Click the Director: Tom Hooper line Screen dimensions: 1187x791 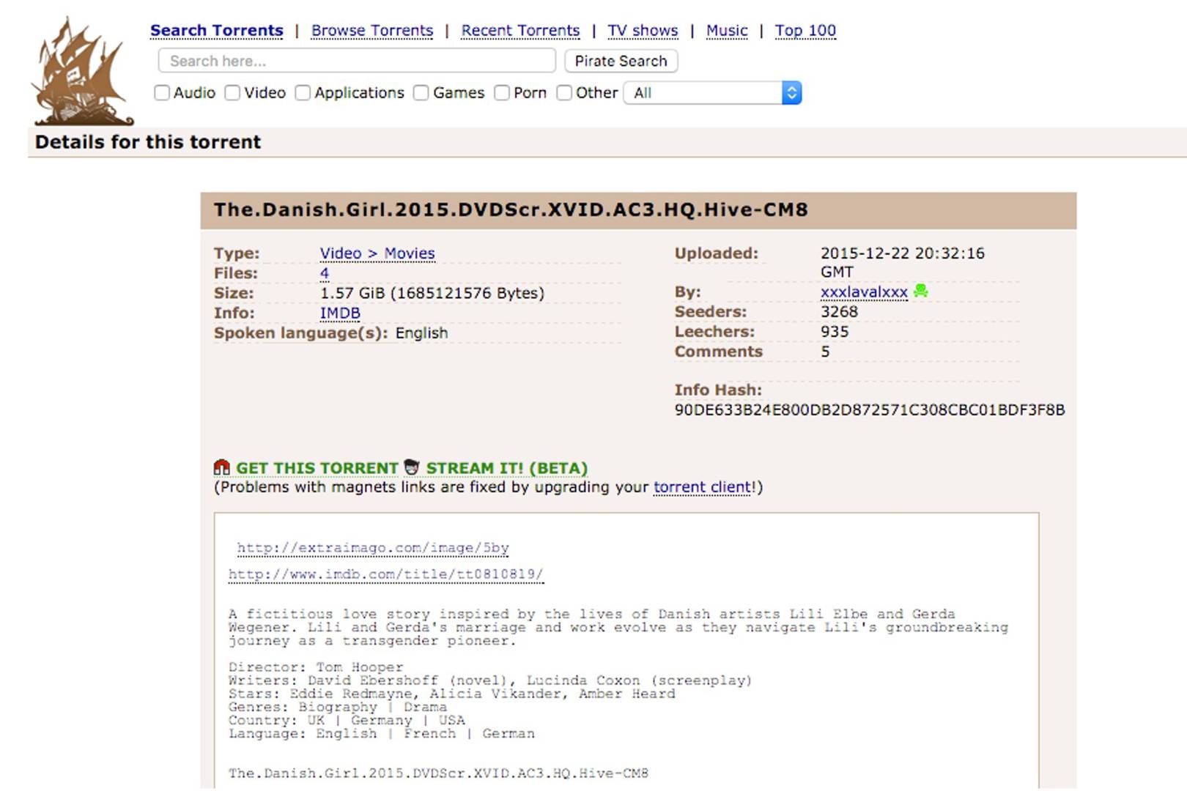(316, 667)
